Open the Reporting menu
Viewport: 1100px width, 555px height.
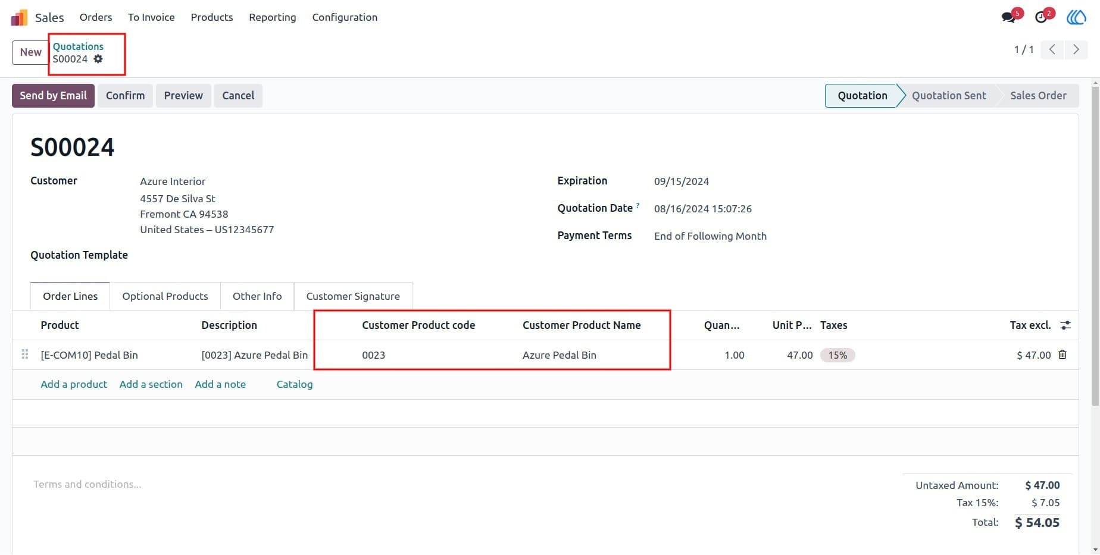pos(273,17)
